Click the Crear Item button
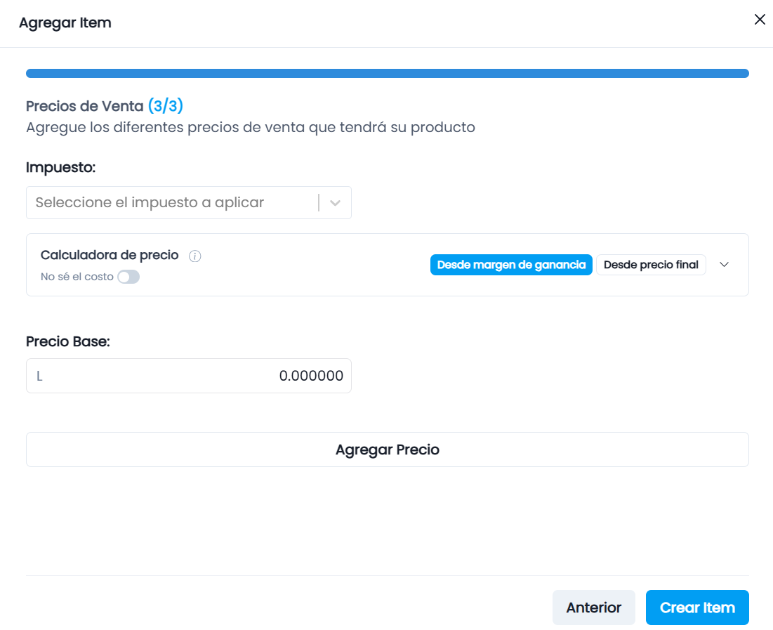 tap(697, 608)
